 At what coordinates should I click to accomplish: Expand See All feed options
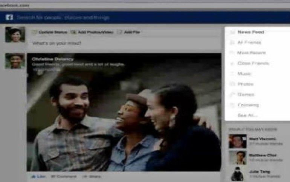(x=247, y=115)
